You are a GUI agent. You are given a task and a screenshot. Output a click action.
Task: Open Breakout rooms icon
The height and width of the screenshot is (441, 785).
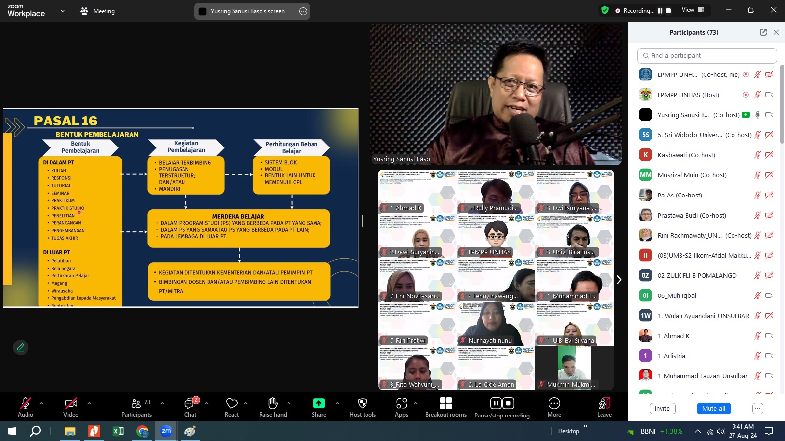445,404
